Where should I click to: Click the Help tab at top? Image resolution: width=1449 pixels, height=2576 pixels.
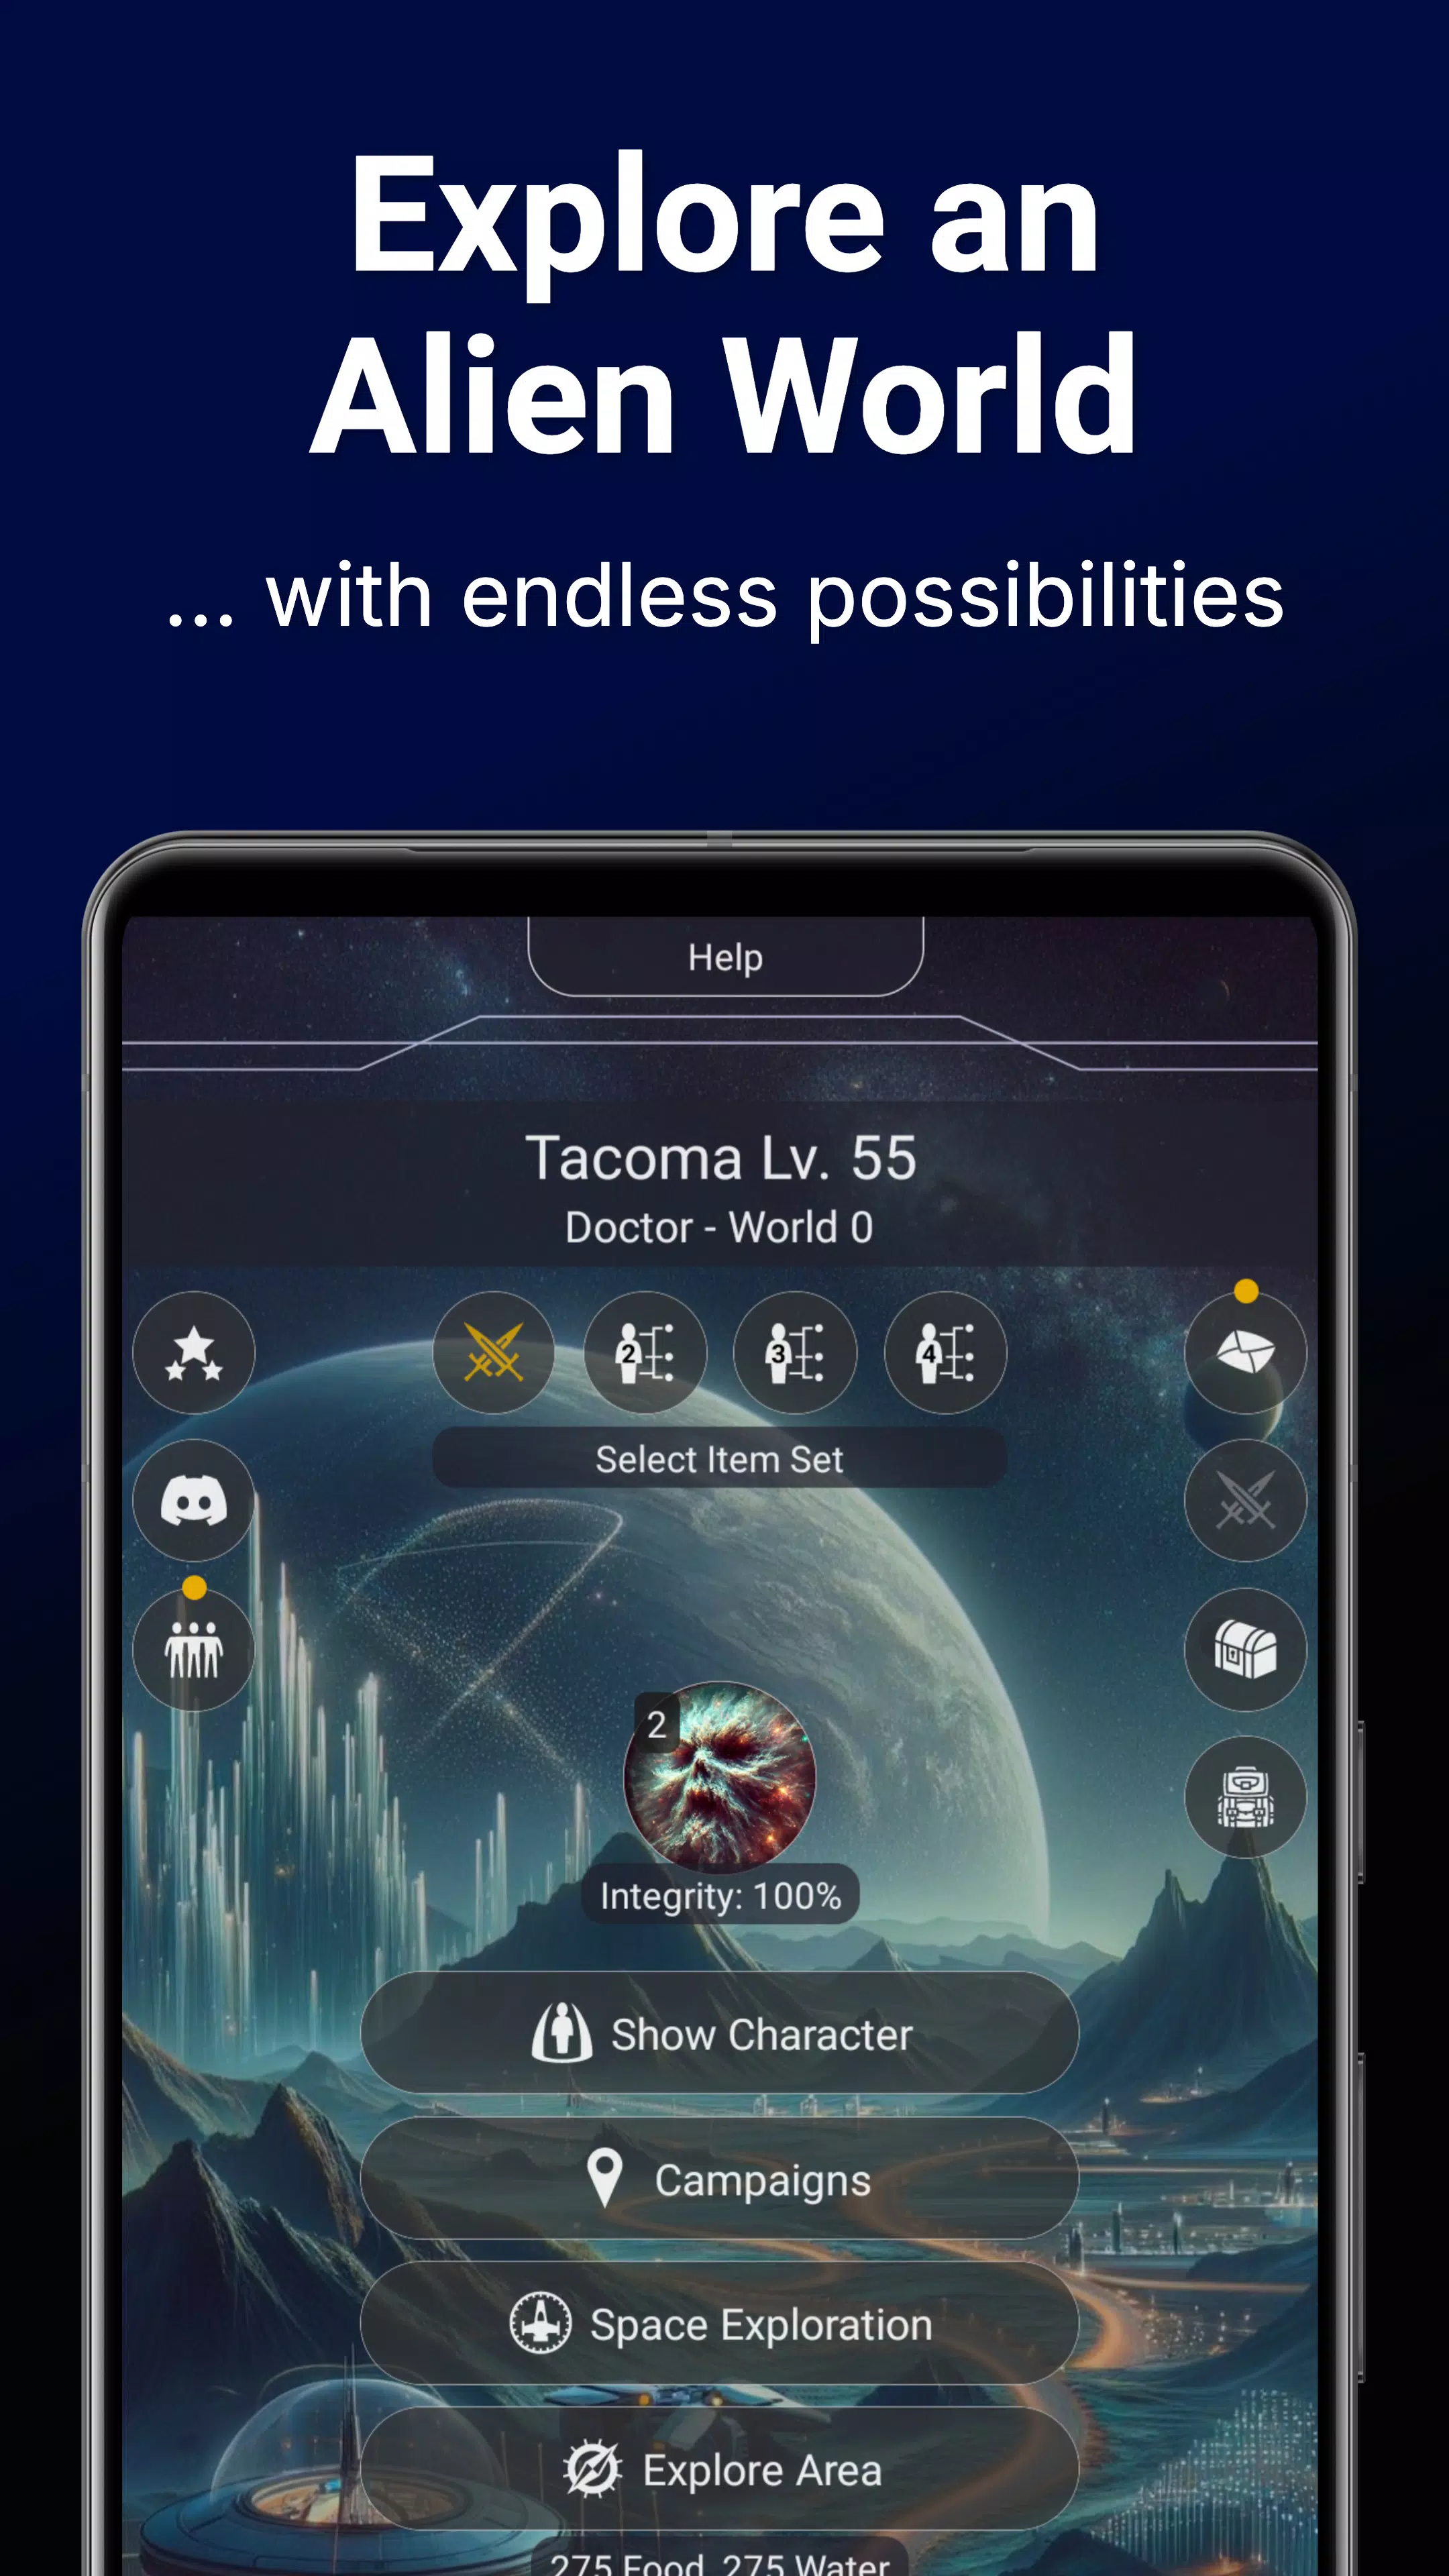click(x=724, y=957)
